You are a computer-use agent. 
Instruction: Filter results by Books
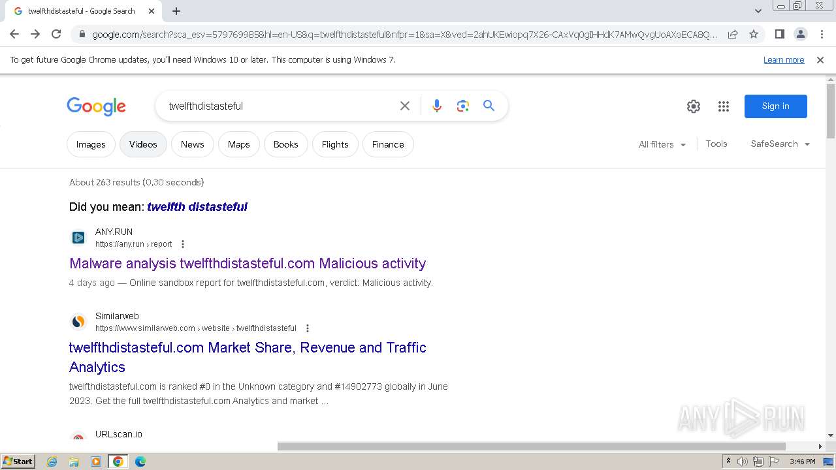(x=285, y=144)
